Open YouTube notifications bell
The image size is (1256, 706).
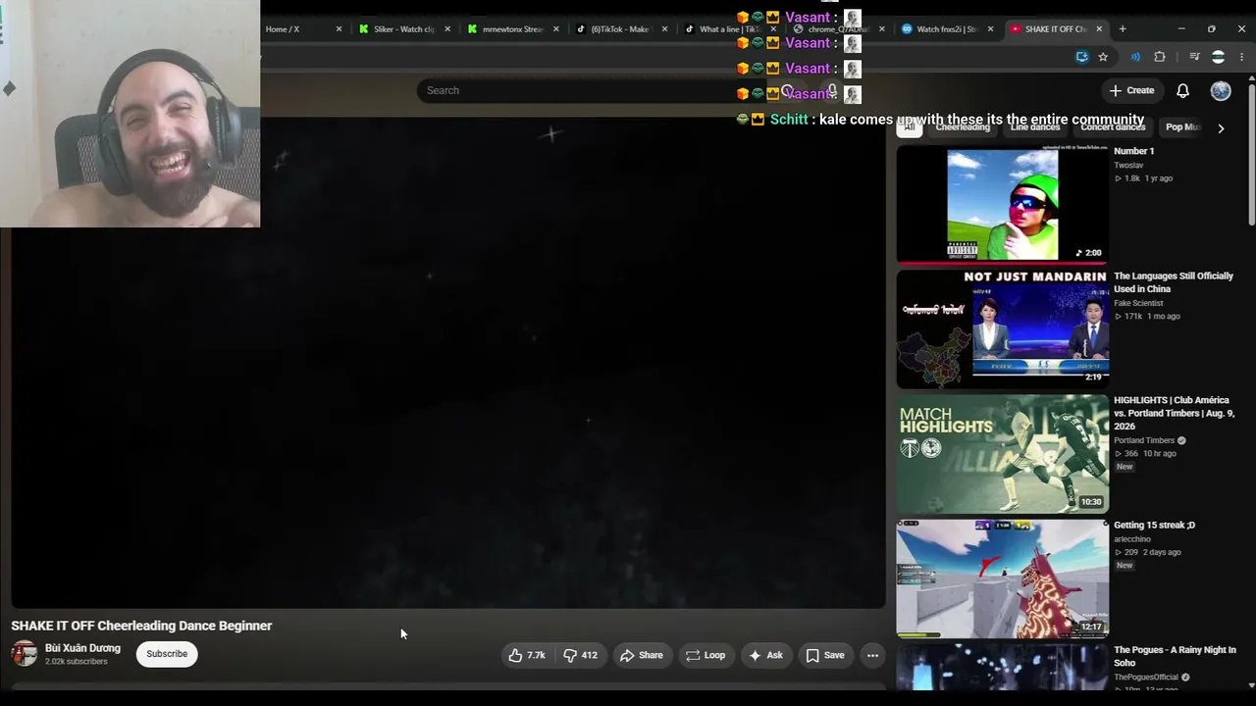tap(1182, 90)
